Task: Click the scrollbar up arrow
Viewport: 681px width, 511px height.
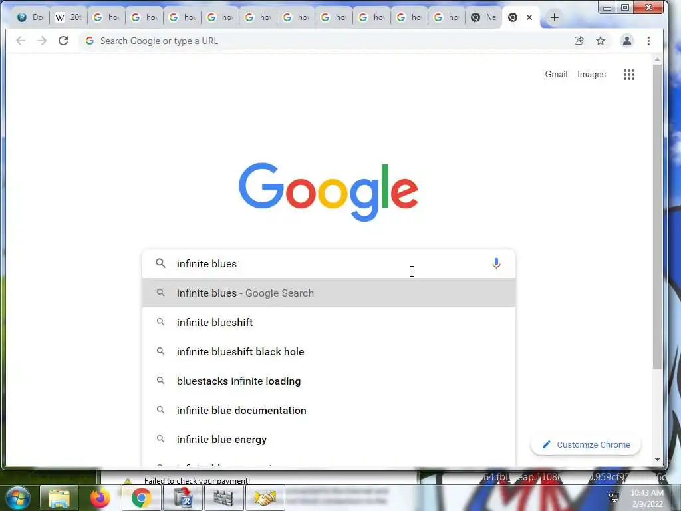Action: click(657, 59)
